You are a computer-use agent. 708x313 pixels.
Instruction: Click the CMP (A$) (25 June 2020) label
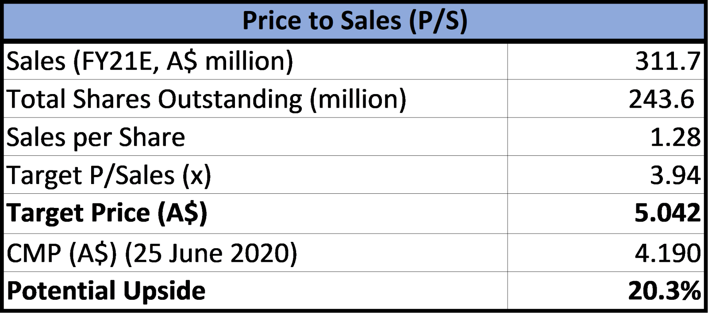tap(152, 253)
